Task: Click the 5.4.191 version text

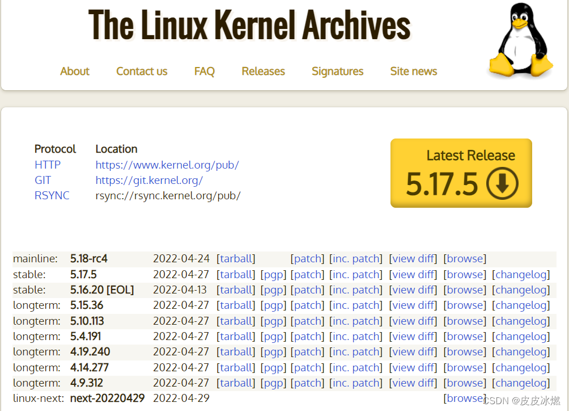Action: tap(86, 337)
